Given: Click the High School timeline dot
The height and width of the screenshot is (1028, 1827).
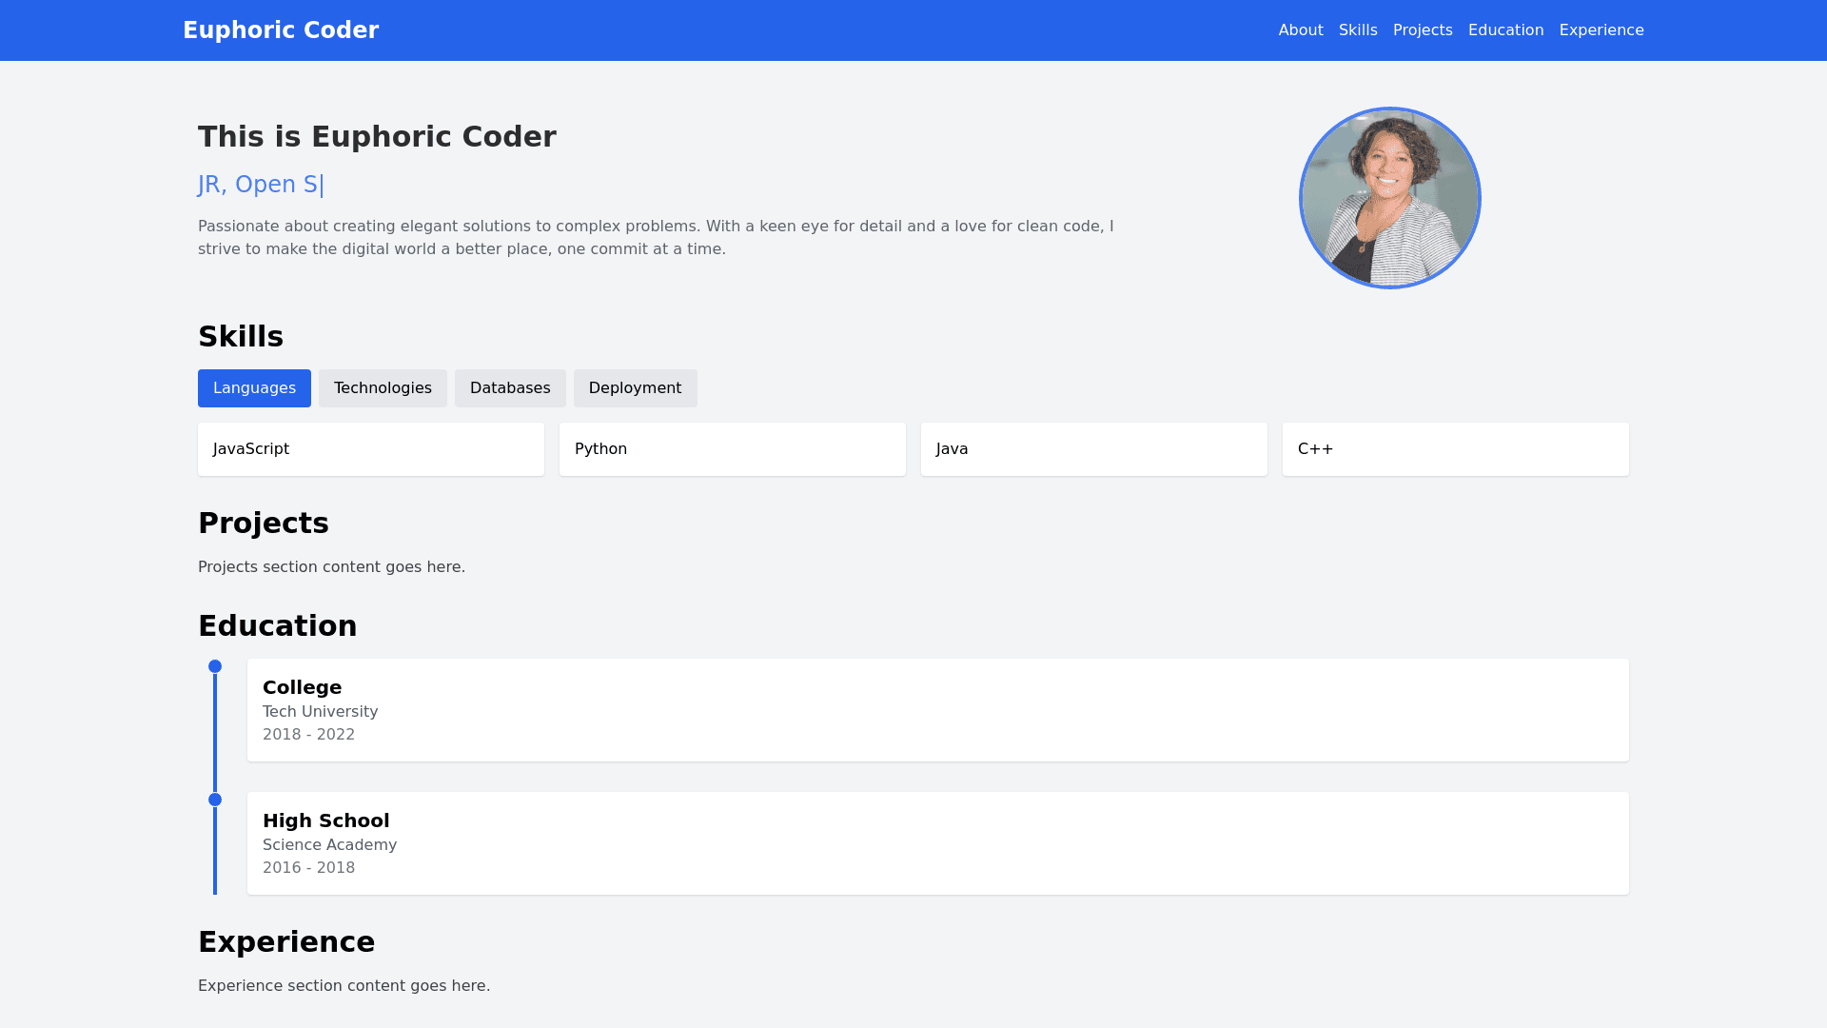Looking at the screenshot, I should pyautogui.click(x=215, y=800).
